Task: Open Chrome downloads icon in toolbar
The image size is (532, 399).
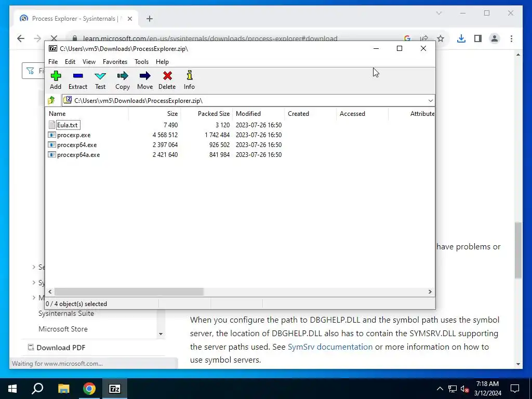Action: pos(461,38)
